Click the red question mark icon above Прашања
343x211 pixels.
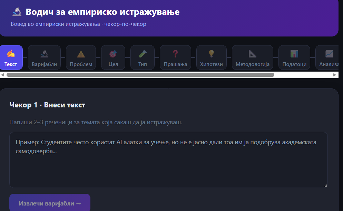[175, 54]
